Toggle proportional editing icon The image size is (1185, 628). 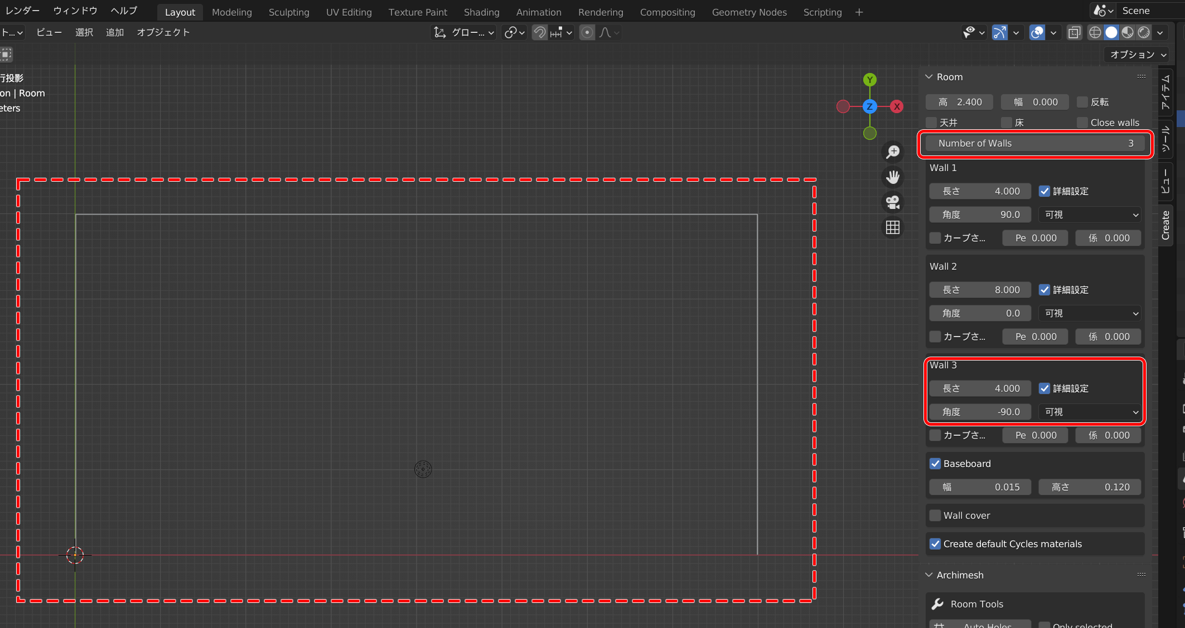[x=587, y=33]
